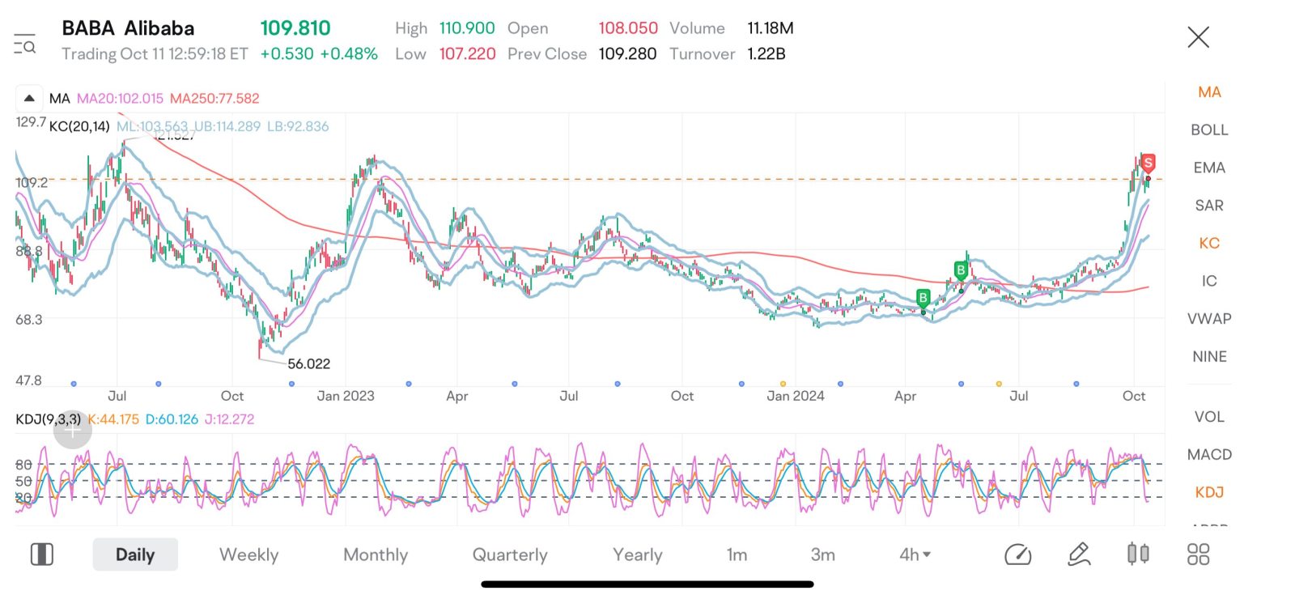Image resolution: width=1295 pixels, height=599 pixels.
Task: Click the UB:114.289 legend value
Action: 227,127
